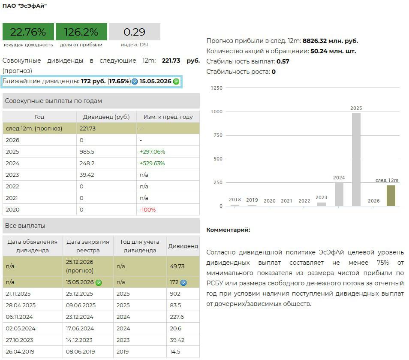Select the 0.29 DSI index box
This screenshot has height=360, width=409.
[x=134, y=32]
